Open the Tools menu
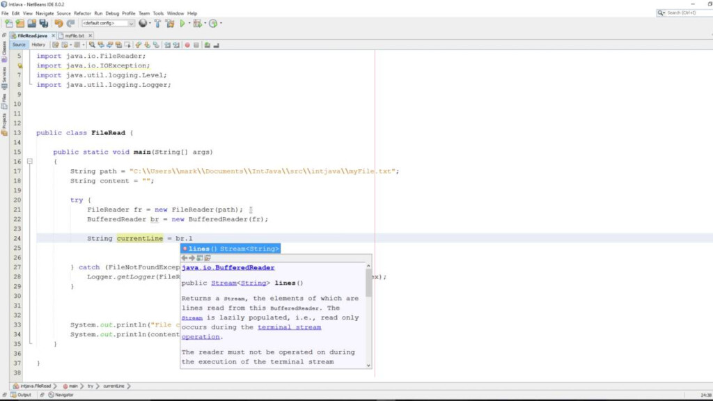This screenshot has width=713, height=401. coord(158,13)
